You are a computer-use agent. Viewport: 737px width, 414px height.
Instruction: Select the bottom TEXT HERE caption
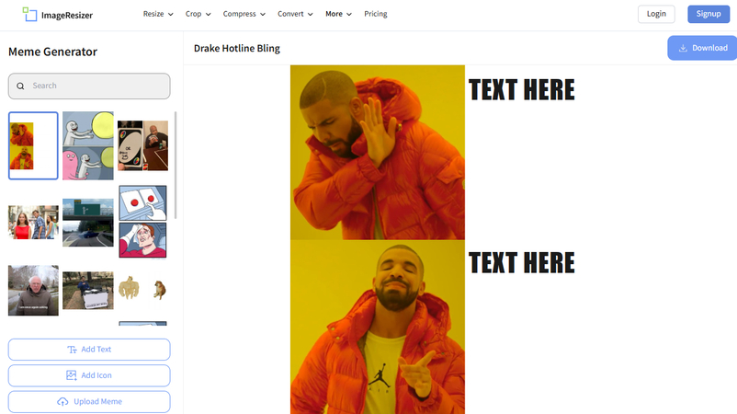coord(522,263)
